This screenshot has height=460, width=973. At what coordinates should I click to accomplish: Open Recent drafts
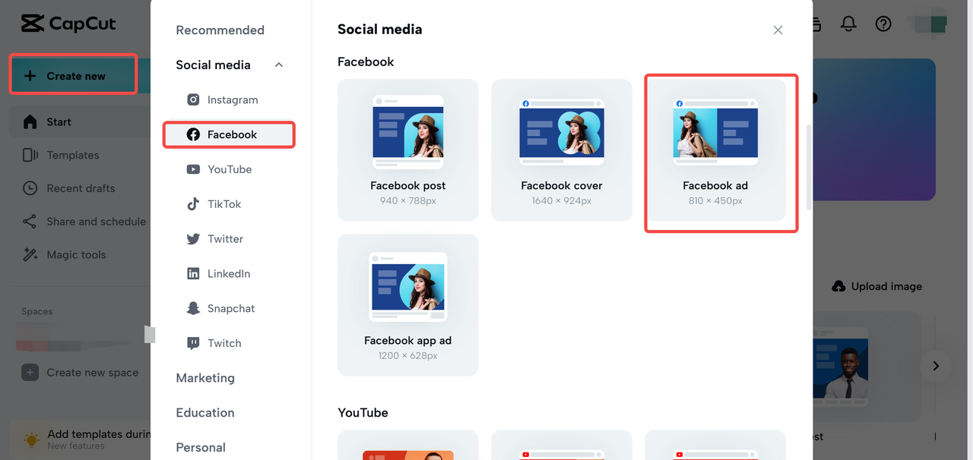[x=80, y=188]
